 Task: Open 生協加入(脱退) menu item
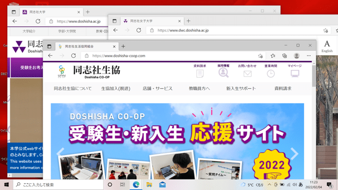pyautogui.click(x=116, y=88)
